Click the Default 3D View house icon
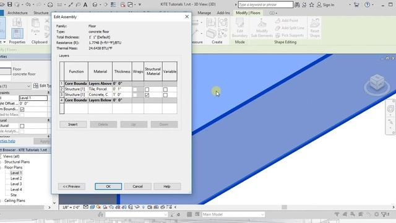Image resolution: width=396 pixels, height=223 pixels. tap(95, 4)
